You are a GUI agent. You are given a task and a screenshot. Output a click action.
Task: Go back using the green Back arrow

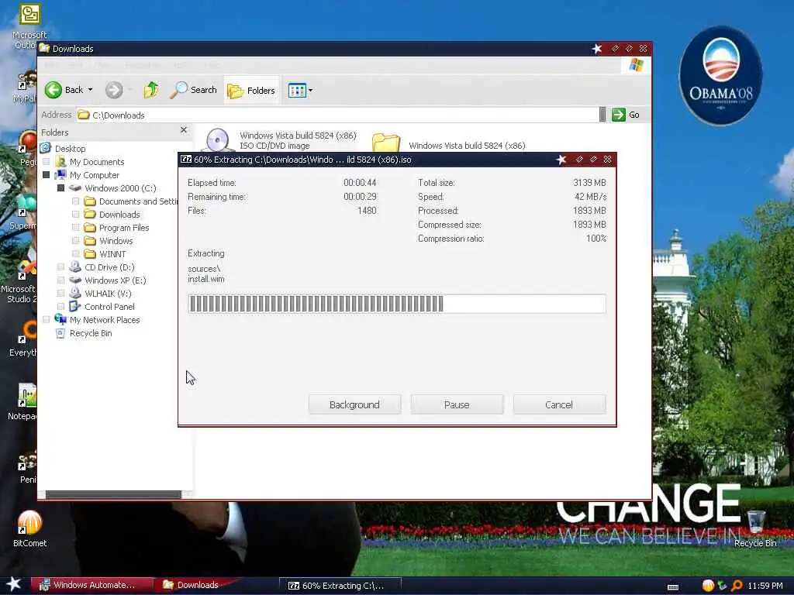pos(54,90)
